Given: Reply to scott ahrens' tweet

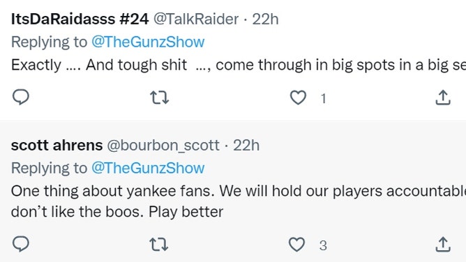Looking at the screenshot, I should (x=21, y=244).
